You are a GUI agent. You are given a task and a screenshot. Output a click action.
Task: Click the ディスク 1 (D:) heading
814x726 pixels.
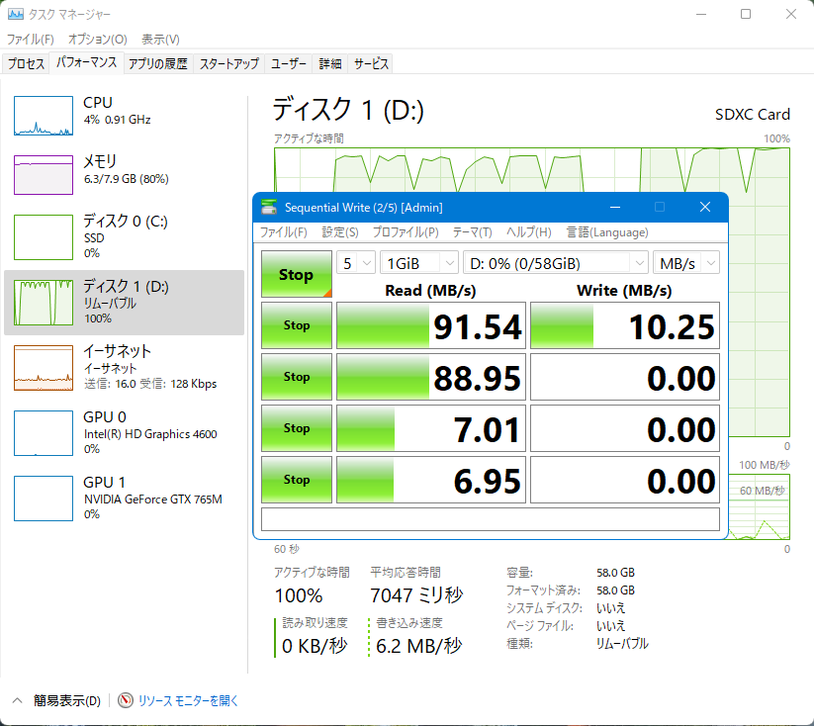coord(348,110)
